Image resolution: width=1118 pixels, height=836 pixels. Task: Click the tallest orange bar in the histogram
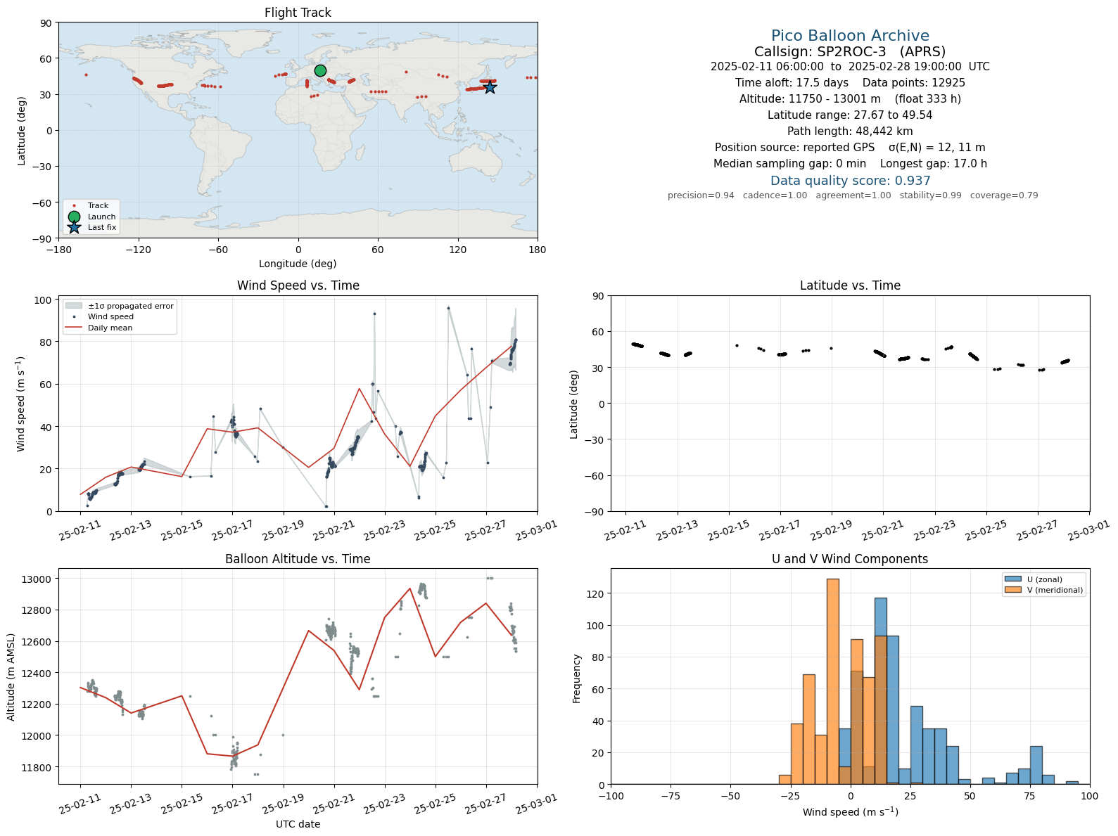[x=832, y=681]
